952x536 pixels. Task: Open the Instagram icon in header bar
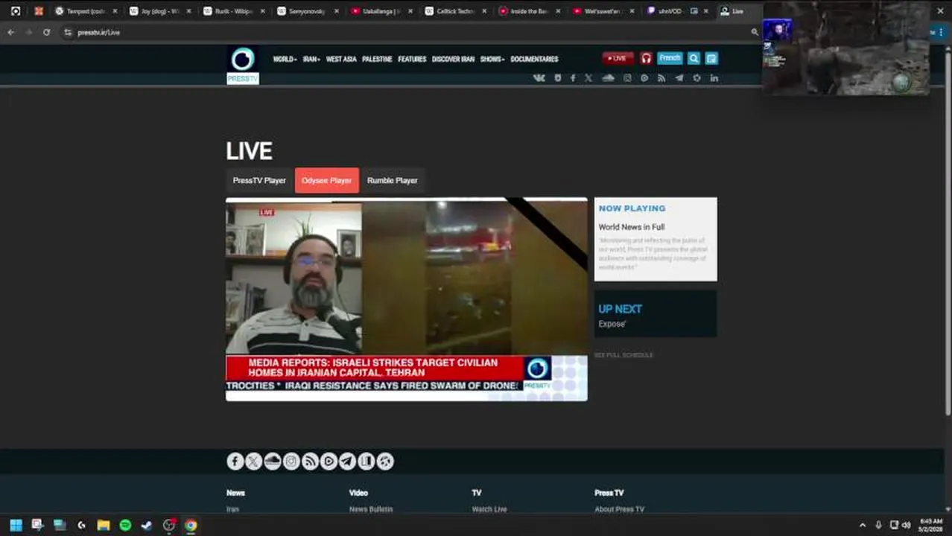coord(627,78)
